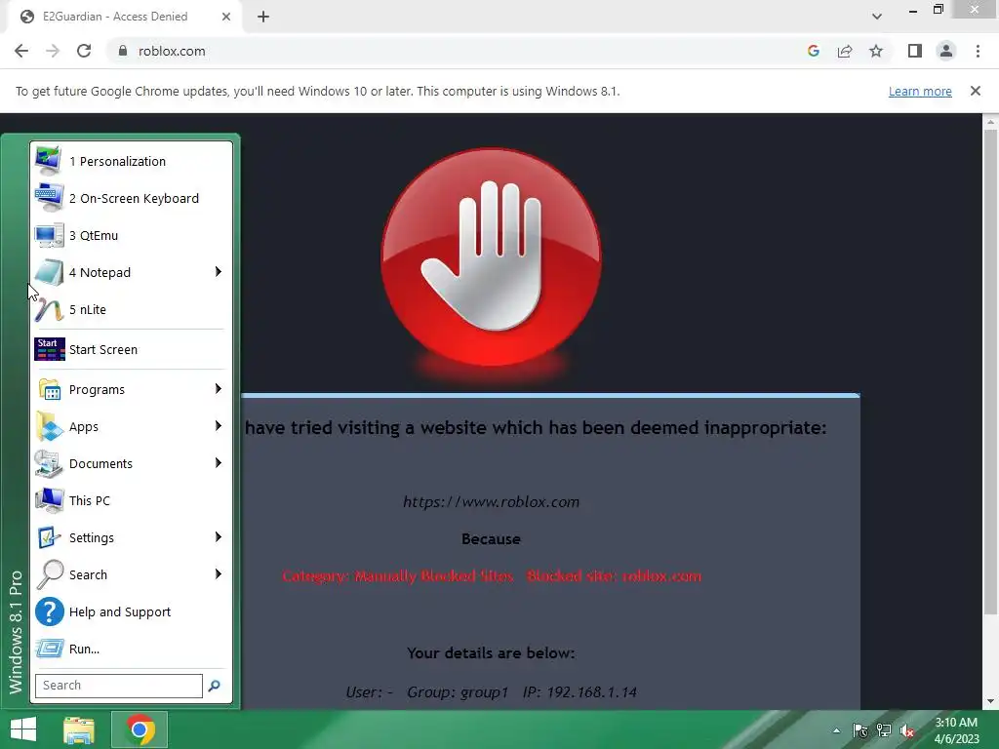Click the page vertical scrollbar thumb
This screenshot has width=999, height=749.
pos(990,372)
